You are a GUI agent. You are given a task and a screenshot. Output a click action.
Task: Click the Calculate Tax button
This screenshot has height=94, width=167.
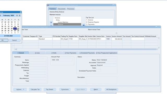(35, 89)
